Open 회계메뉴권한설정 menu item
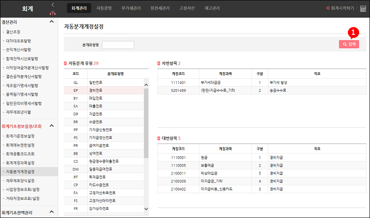370x218 pixels. tap(20, 145)
